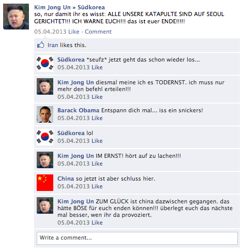The image size is (244, 251).
Task: Click Comment link under the main post
Action: (x=98, y=32)
